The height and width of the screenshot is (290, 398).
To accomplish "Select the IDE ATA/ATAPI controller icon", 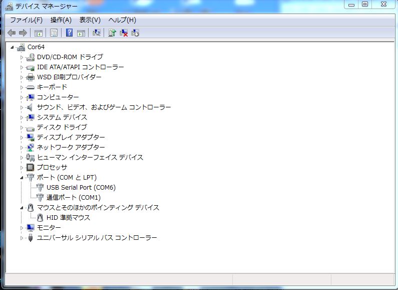I will pyautogui.click(x=31, y=67).
